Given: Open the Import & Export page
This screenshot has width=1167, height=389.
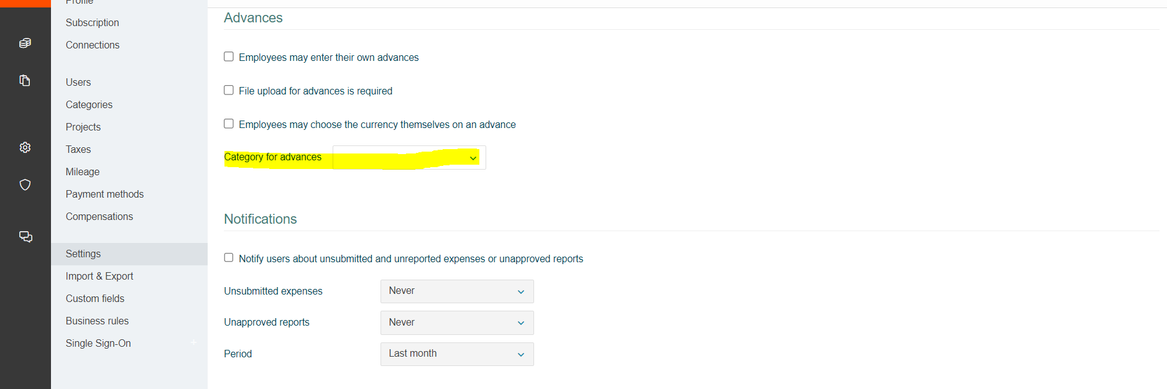Looking at the screenshot, I should tap(99, 276).
